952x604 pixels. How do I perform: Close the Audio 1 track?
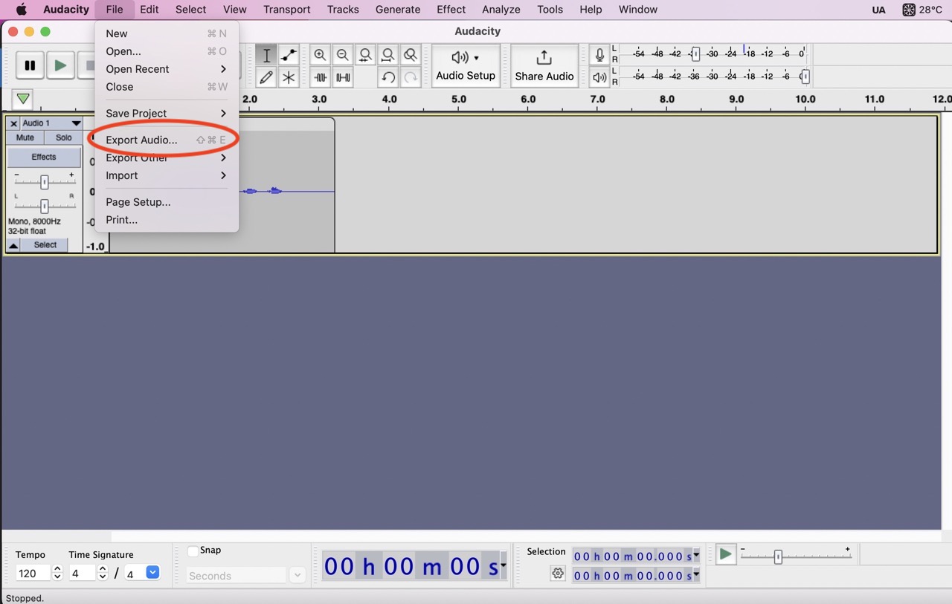coord(13,123)
